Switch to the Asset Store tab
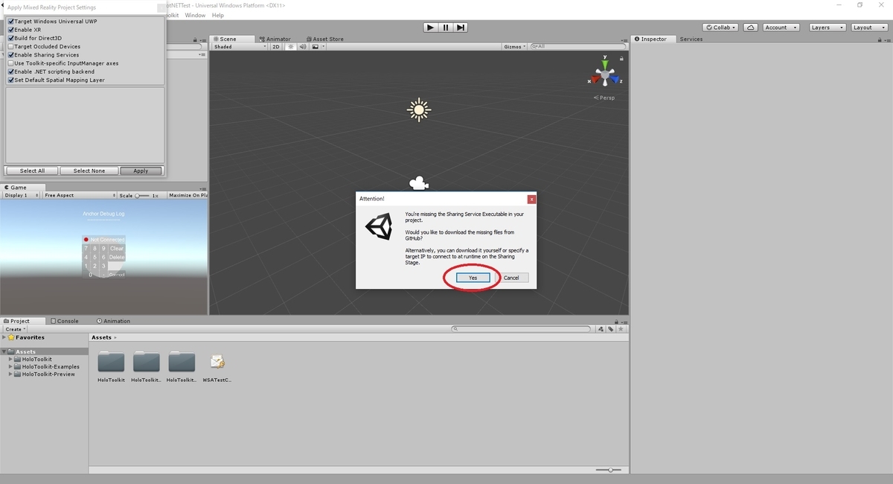Screen dimensions: 893x484 324,39
